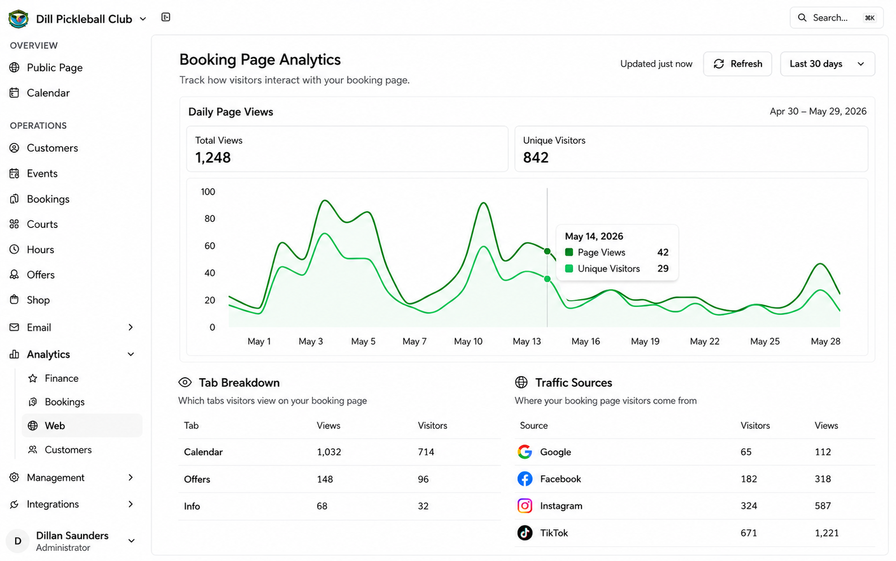The image size is (896, 561).
Task: Open the Offers page link
Action: [41, 275]
